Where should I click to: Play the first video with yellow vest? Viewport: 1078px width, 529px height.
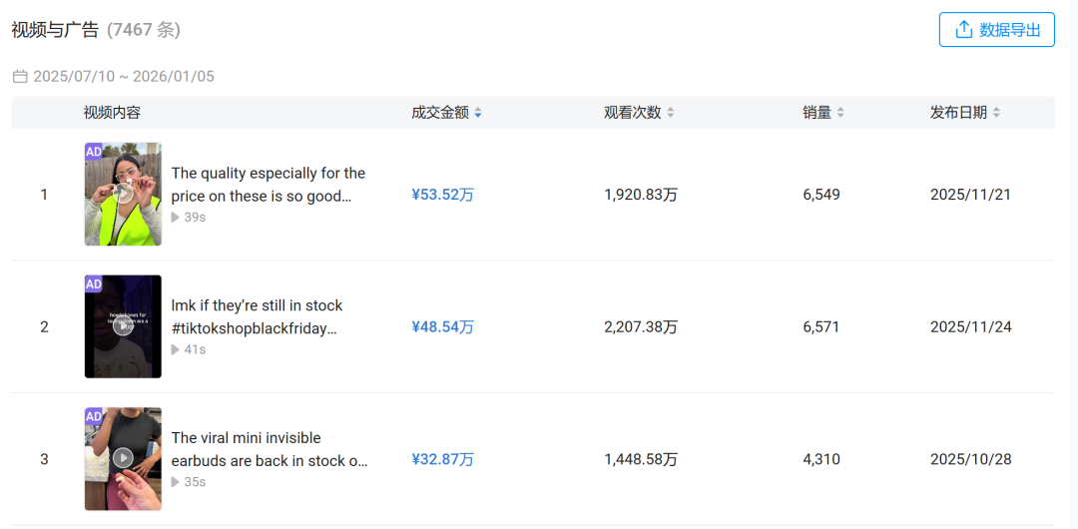tap(123, 194)
